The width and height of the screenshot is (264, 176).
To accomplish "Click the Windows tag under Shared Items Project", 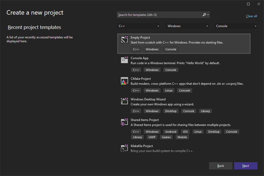I will 152,131.
